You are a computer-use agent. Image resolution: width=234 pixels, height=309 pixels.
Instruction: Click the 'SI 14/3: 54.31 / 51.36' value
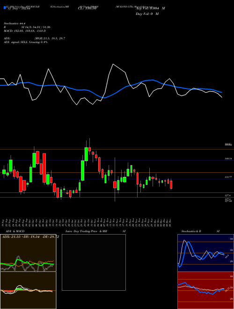(35, 27)
